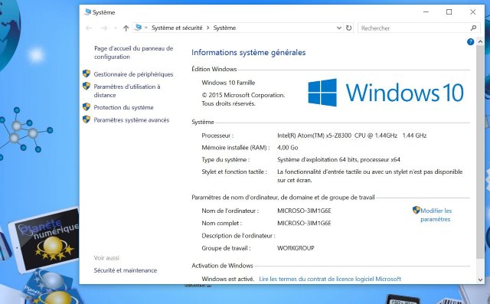Screen dimensions: 490x304
Task: Click the search magnifier icon
Action: click(473, 28)
